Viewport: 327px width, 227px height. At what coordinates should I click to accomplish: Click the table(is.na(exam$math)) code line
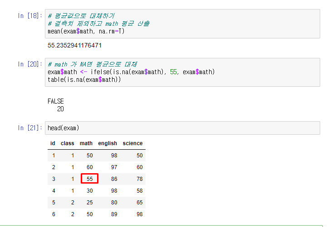pos(84,80)
